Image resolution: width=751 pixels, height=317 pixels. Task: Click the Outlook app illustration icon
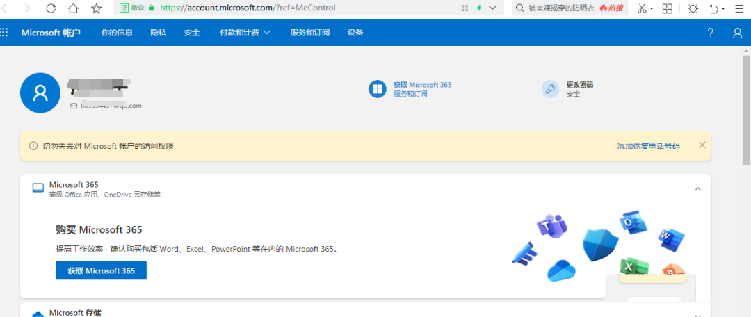coord(633,223)
